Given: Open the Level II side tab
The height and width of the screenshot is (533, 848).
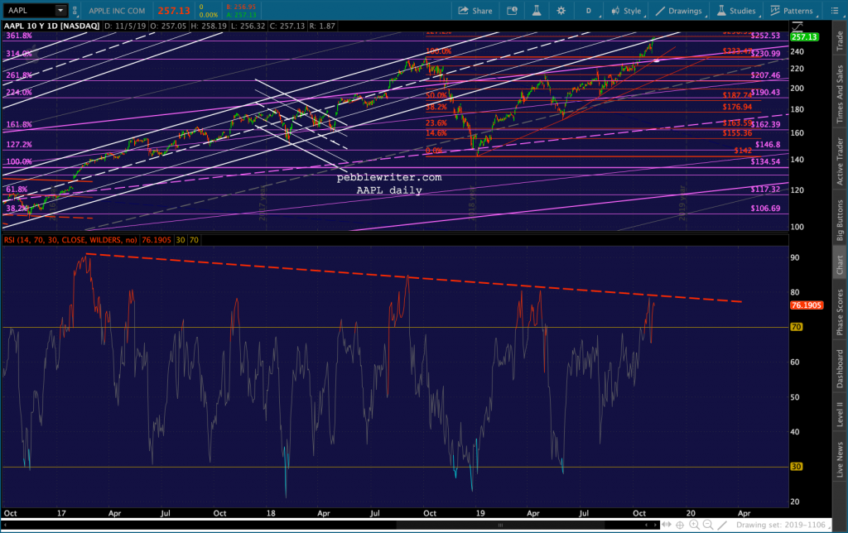Looking at the screenshot, I should point(840,414).
